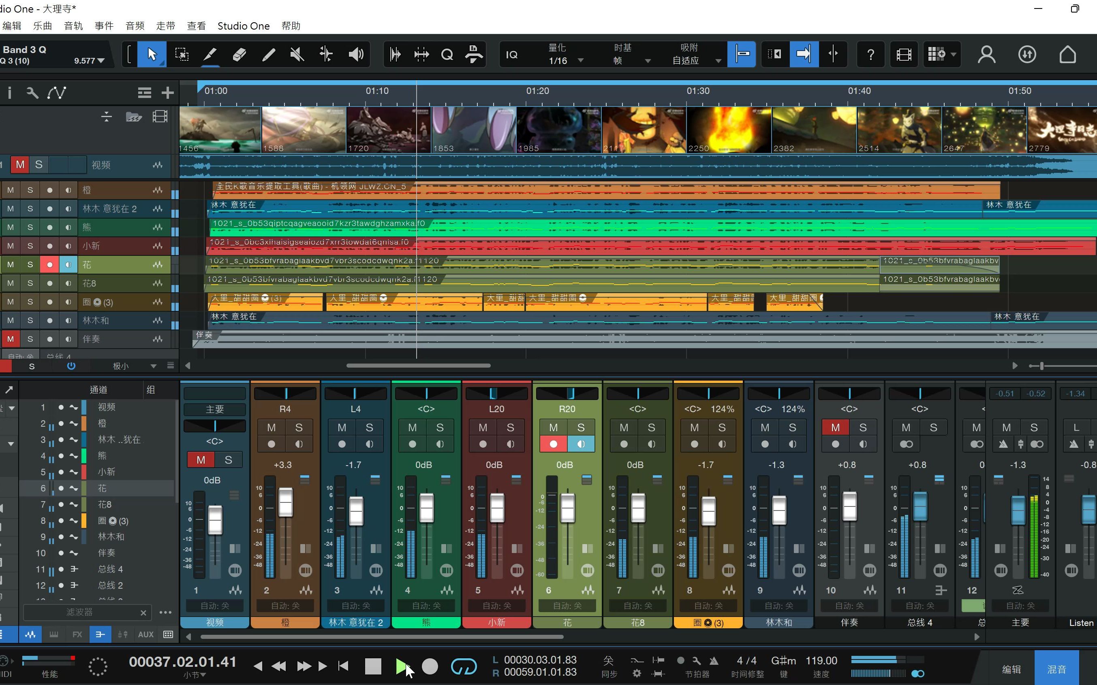
Task: Open the artist profile icon
Action: coord(986,55)
